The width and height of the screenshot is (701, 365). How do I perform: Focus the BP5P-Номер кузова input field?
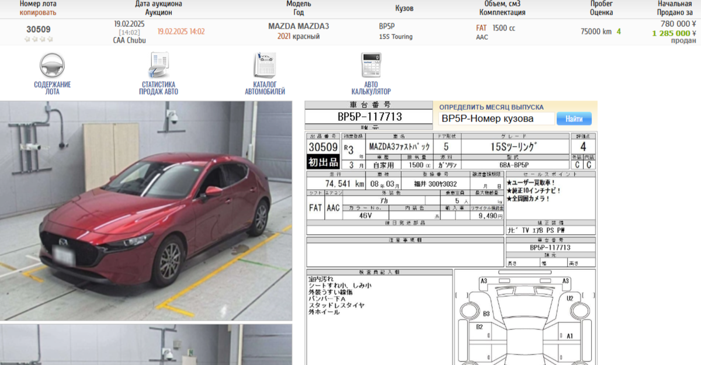coord(497,119)
